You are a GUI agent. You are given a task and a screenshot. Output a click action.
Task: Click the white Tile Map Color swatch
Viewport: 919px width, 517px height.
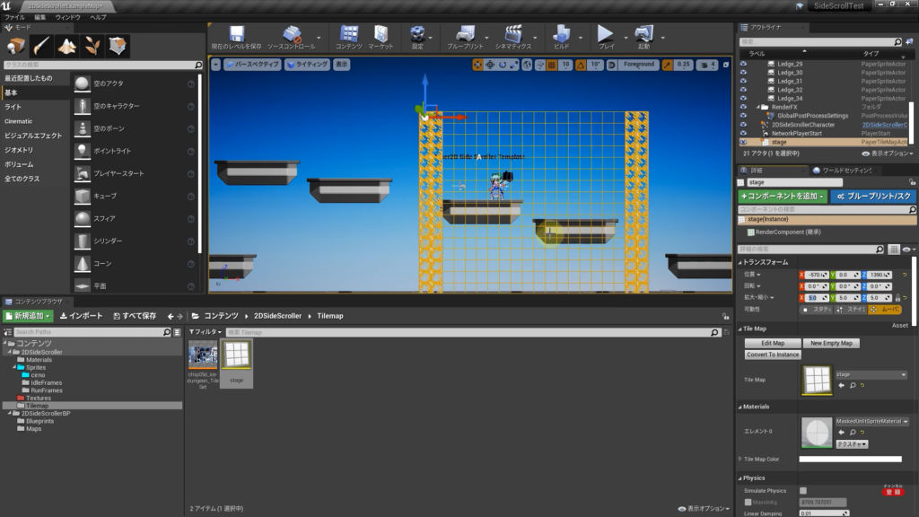point(849,459)
